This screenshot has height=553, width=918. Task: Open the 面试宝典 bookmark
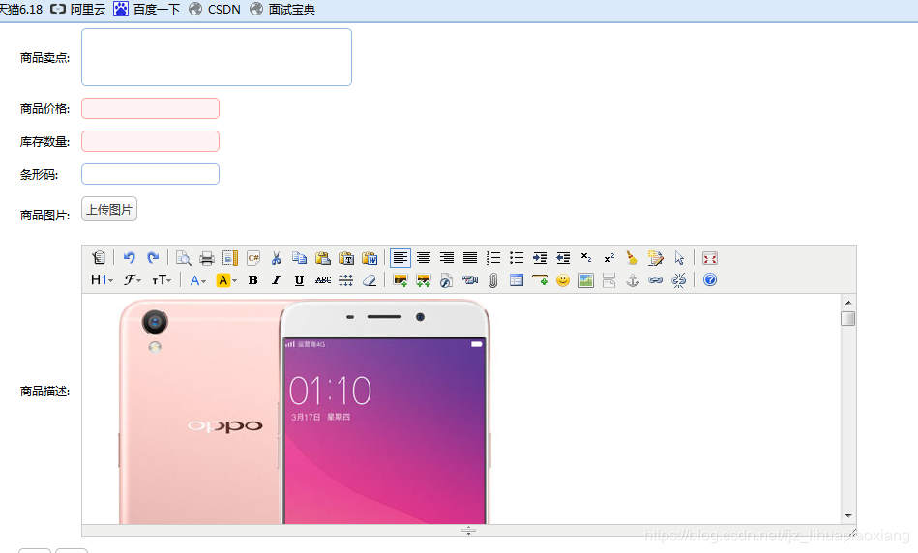pos(282,10)
